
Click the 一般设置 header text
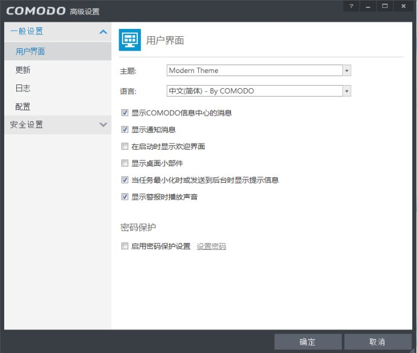[27, 31]
